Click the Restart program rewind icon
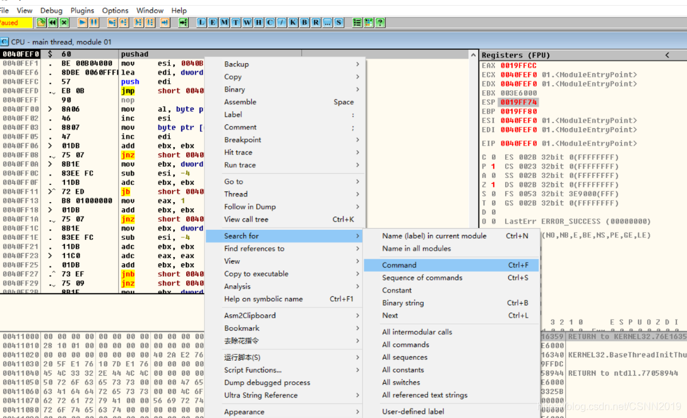 52,22
